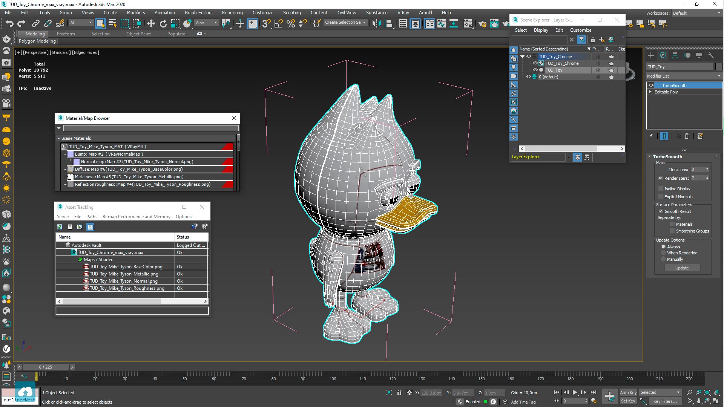Open the selection filter All dropdown
724x407 pixels.
(x=81, y=23)
